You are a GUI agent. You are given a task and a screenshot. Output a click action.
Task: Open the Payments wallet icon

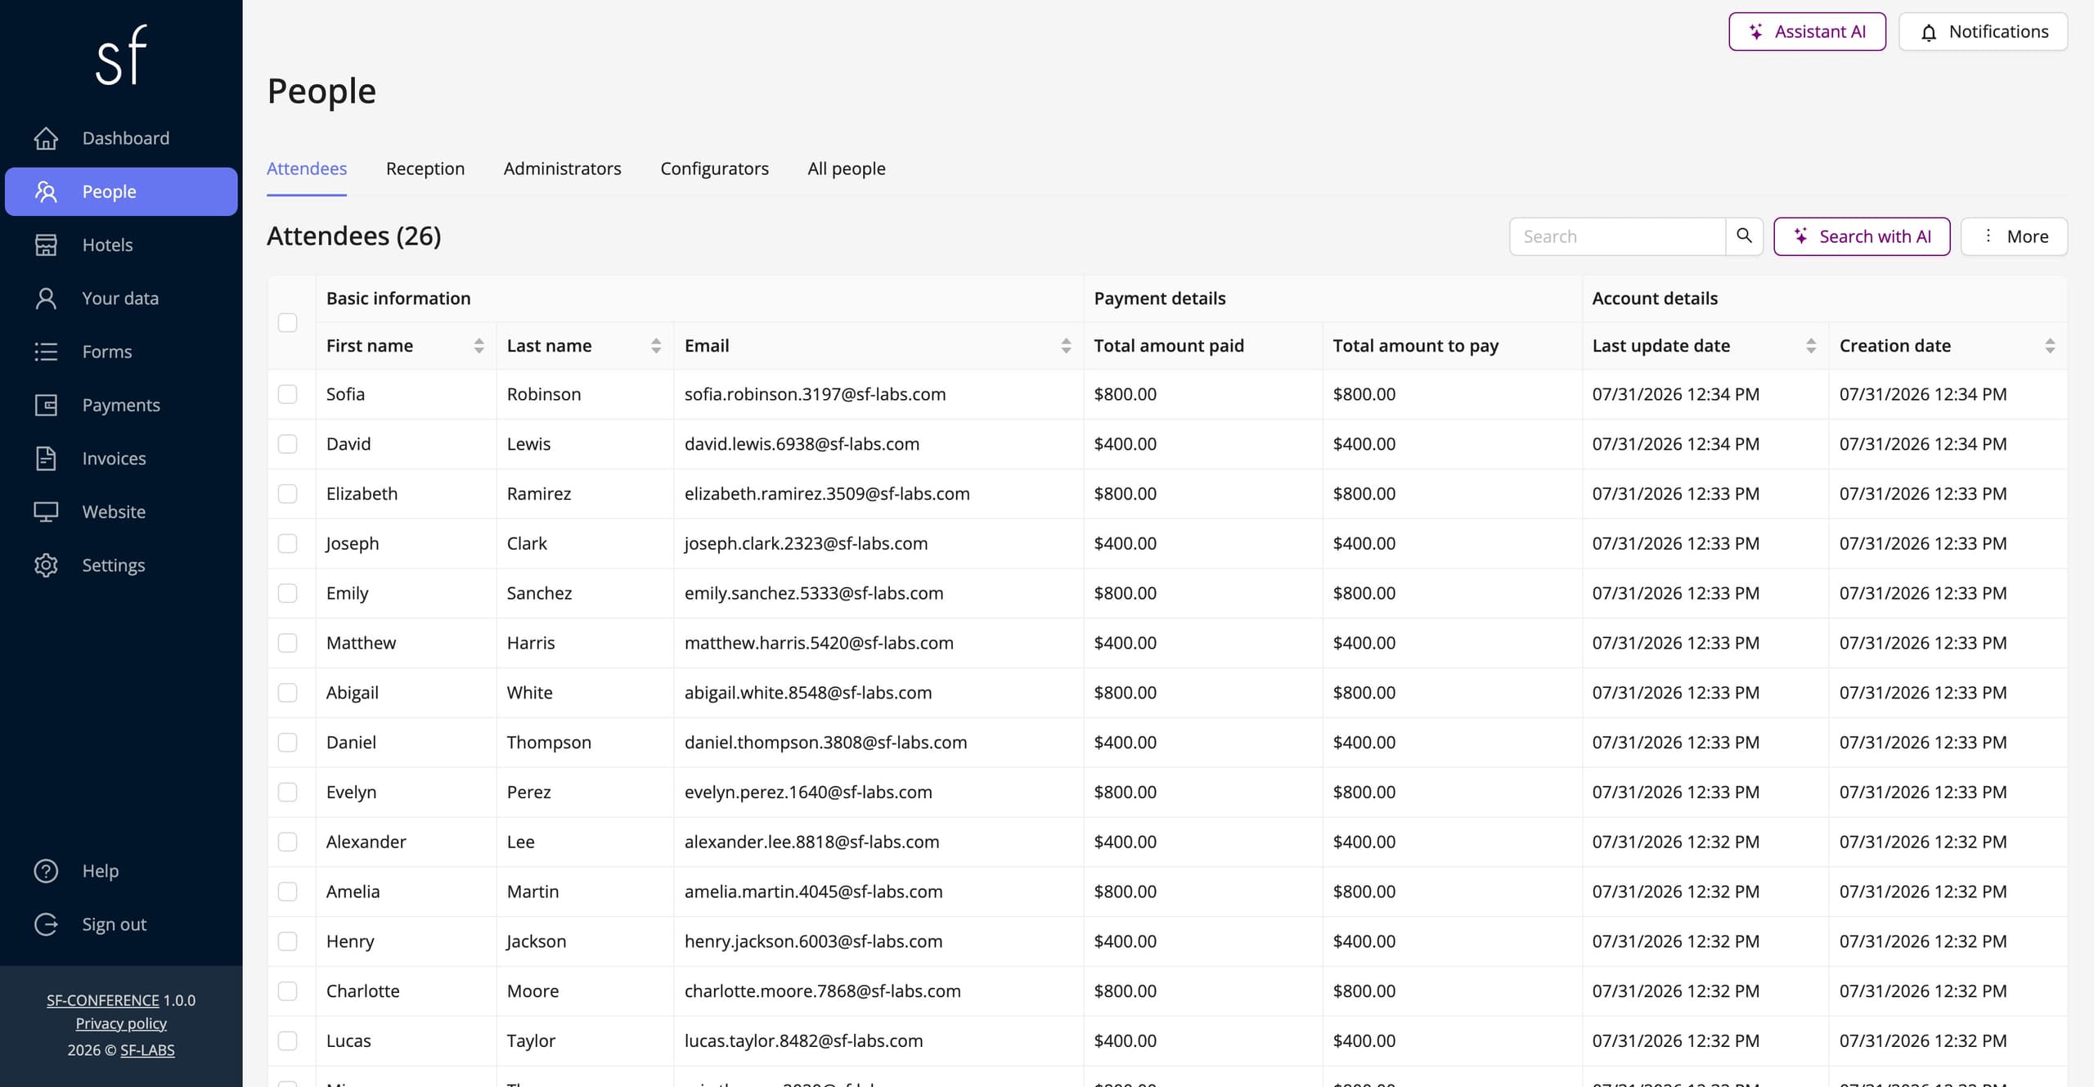point(46,405)
